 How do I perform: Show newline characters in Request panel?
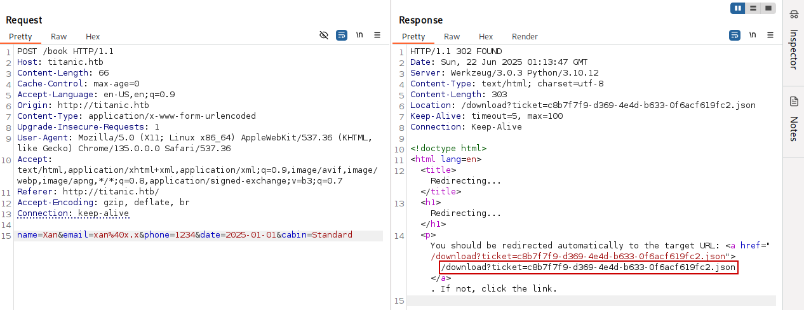tap(359, 35)
